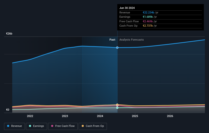Click the Jun 30 2024 tooltip date

(x=127, y=8)
